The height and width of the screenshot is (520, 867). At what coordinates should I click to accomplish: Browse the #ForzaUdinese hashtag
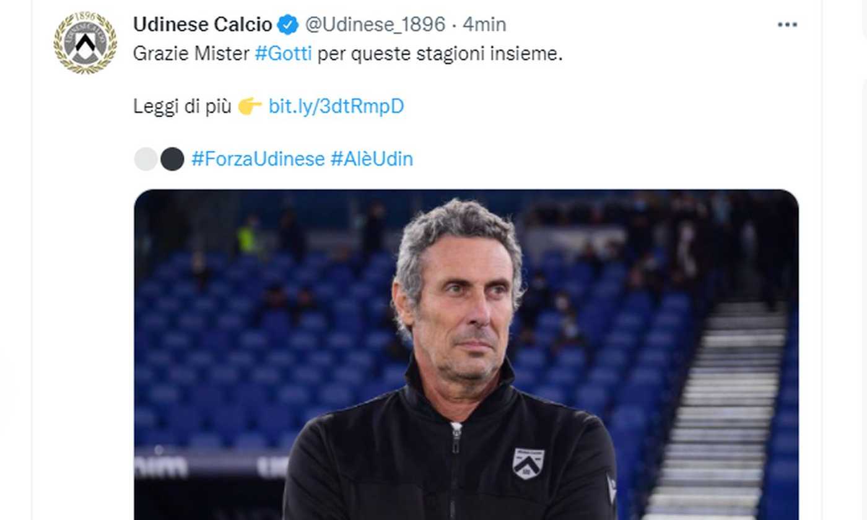pyautogui.click(x=258, y=159)
